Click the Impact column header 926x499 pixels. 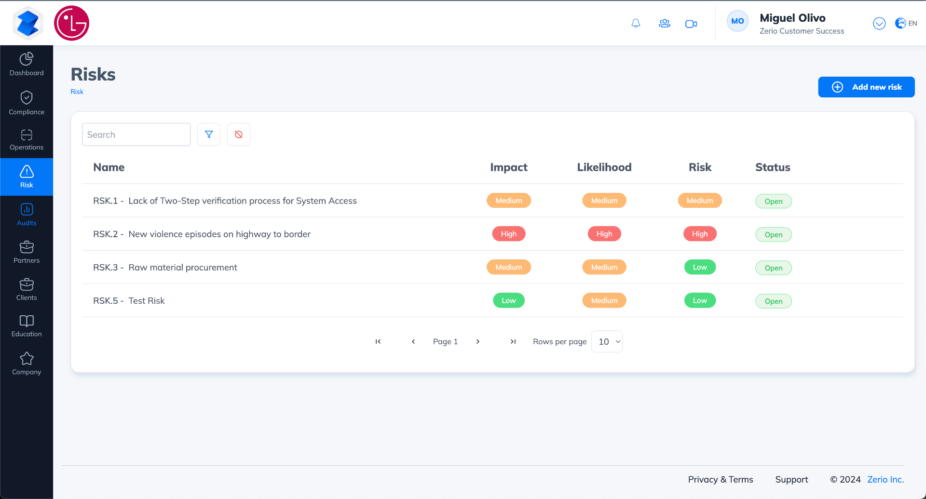[x=509, y=167]
